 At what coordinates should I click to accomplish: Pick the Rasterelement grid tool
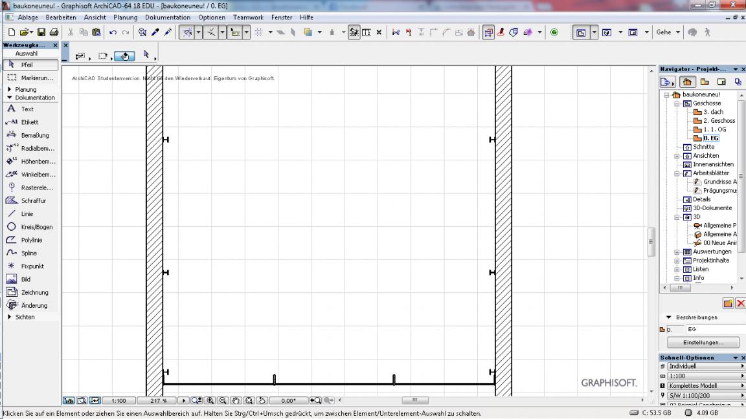tap(30, 188)
